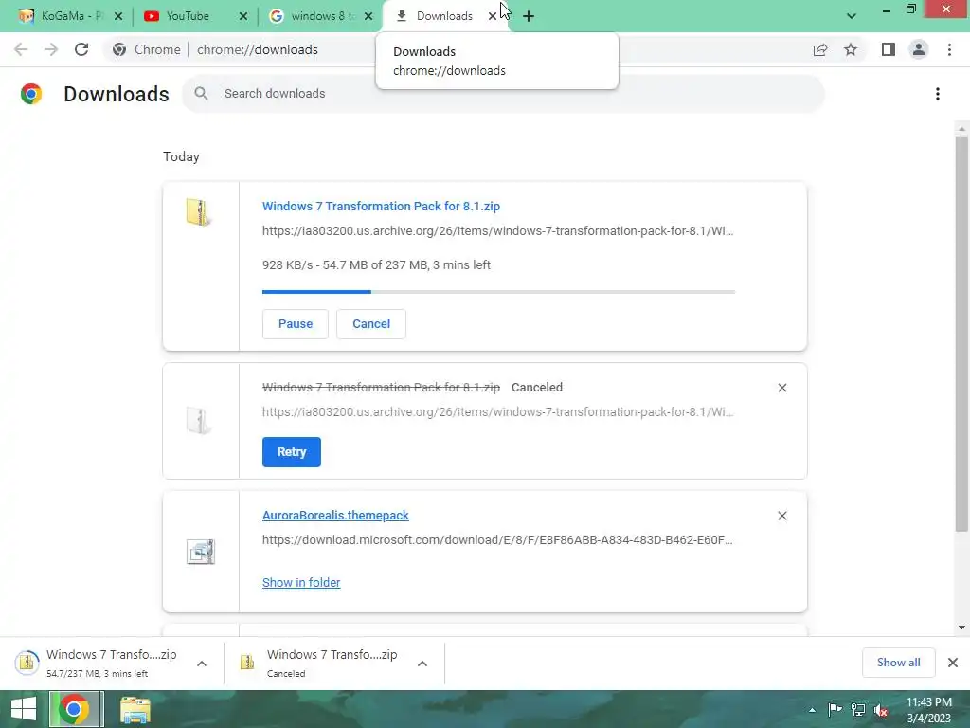This screenshot has width=970, height=728.
Task: Click the download.microsoft.com URL text
Action: coord(497,539)
